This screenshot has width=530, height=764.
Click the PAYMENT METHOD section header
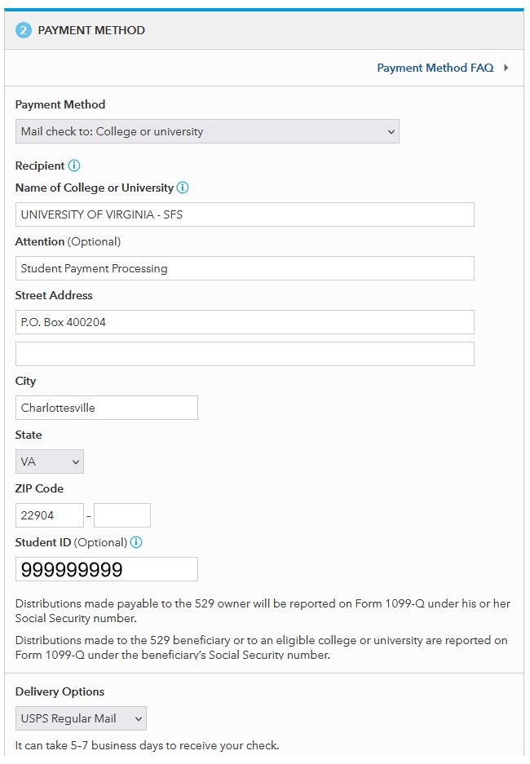91,31
